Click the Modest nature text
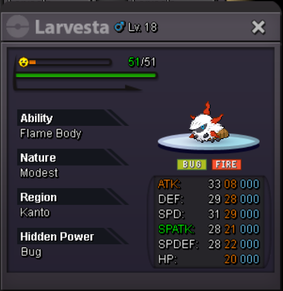The width and height of the screenshot is (283, 291). [x=39, y=173]
